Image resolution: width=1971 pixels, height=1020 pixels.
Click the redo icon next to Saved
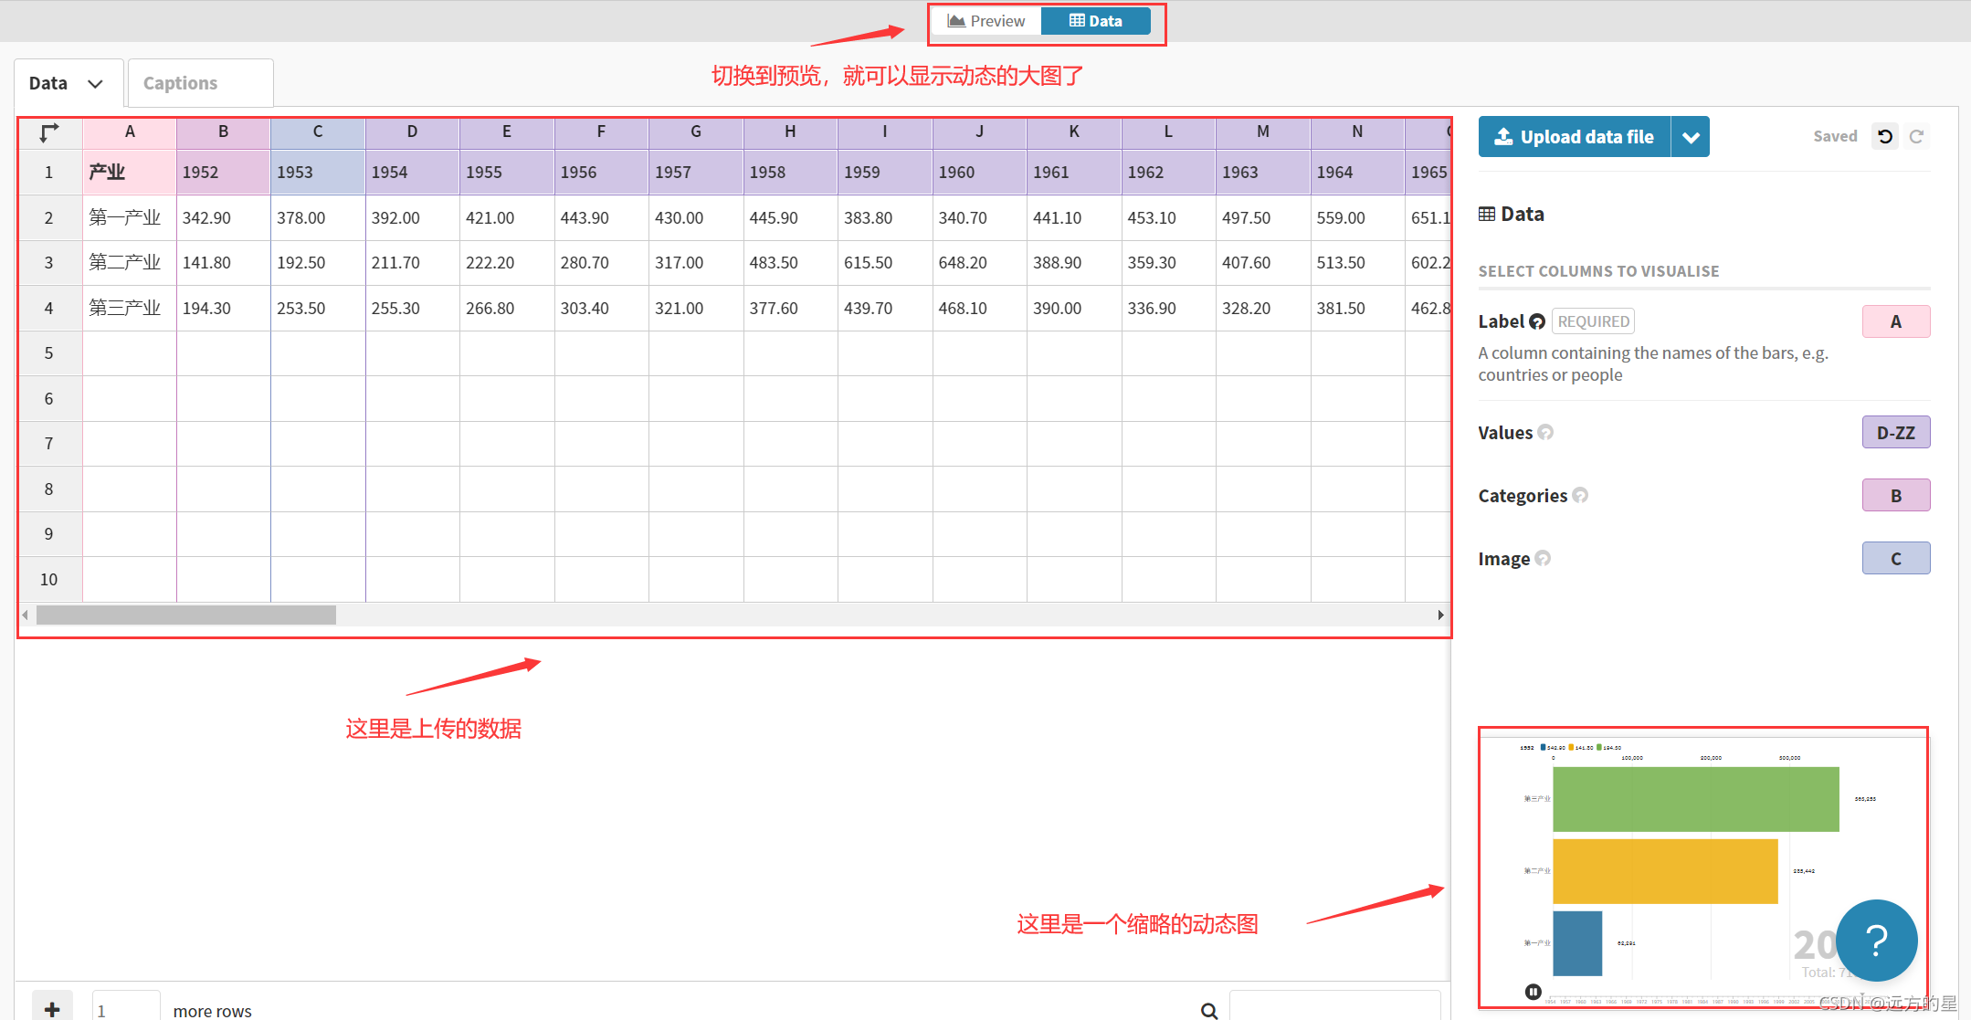tap(1916, 136)
